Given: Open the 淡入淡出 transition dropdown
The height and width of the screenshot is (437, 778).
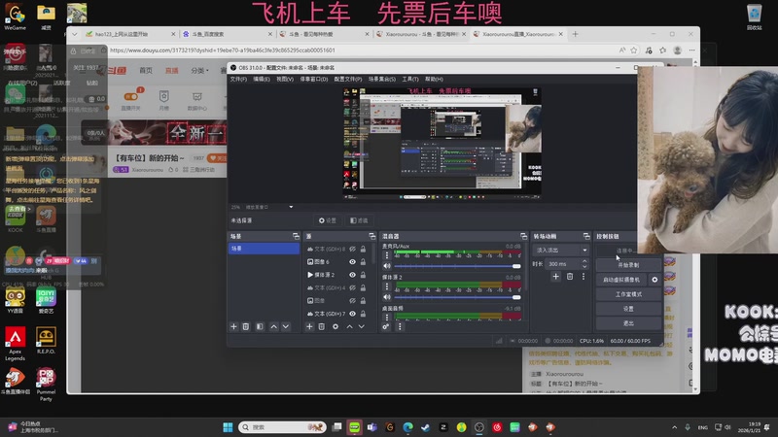Looking at the screenshot, I should [561, 251].
